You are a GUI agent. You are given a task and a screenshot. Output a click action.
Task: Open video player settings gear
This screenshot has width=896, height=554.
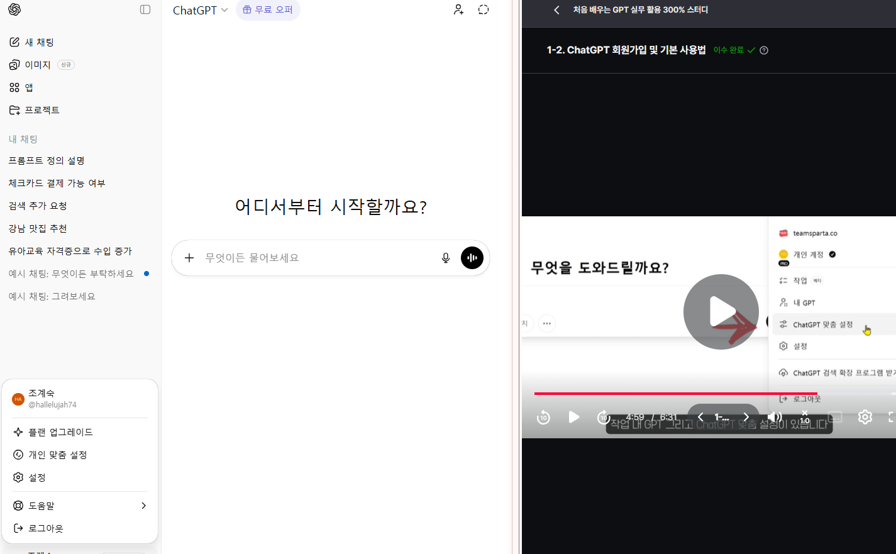[x=865, y=417]
